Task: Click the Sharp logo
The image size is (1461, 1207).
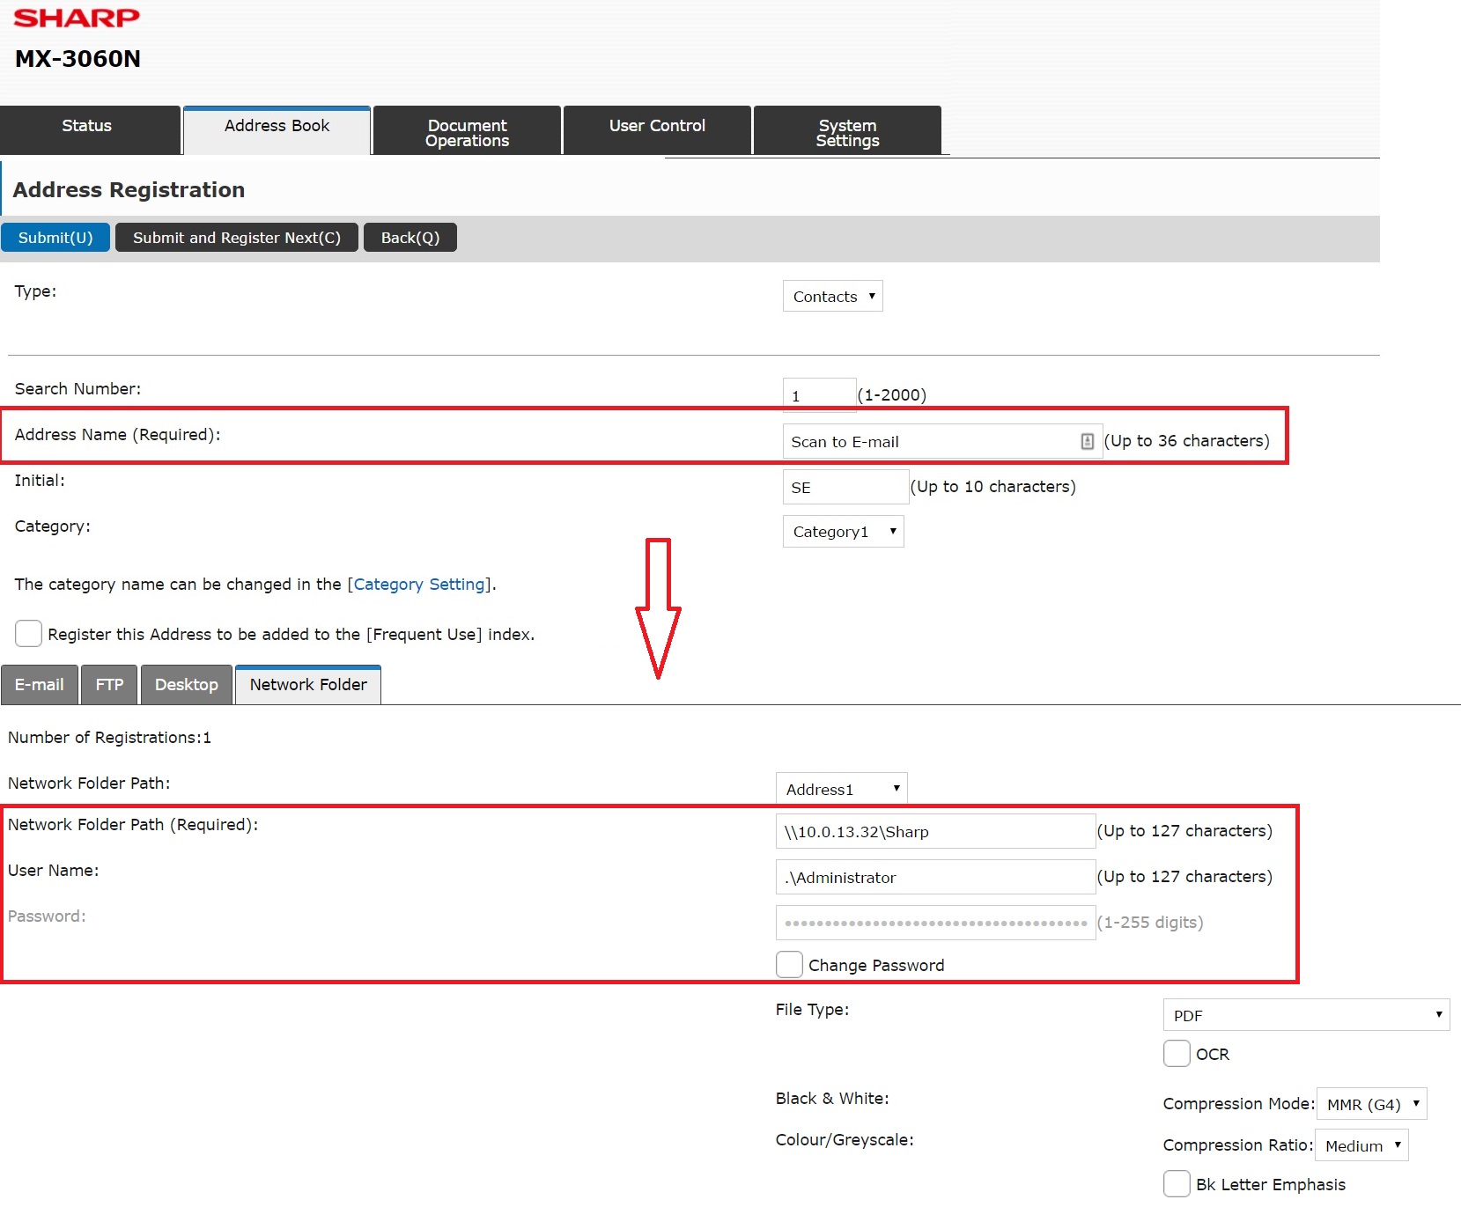Action: [x=77, y=18]
